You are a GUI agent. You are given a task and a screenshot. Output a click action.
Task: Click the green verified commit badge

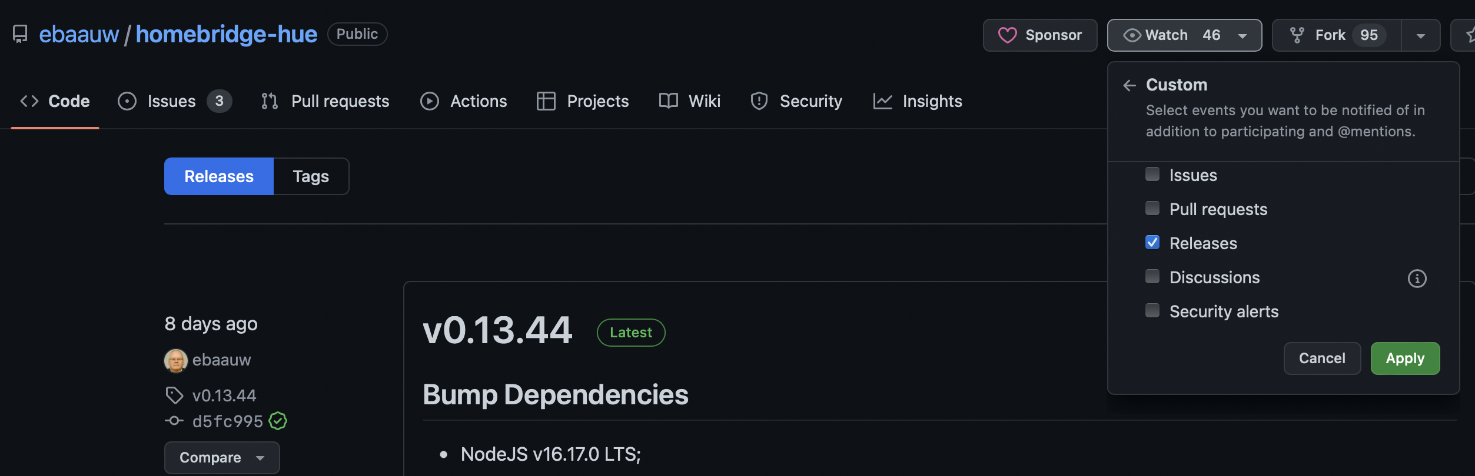point(278,421)
